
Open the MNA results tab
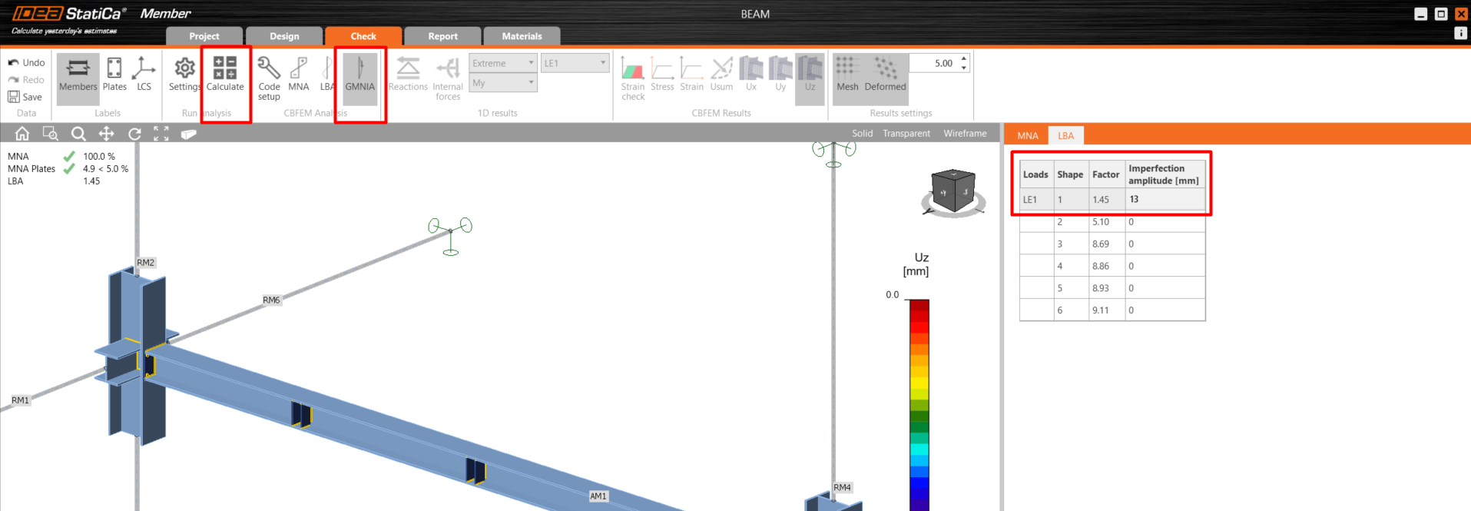coord(1027,136)
